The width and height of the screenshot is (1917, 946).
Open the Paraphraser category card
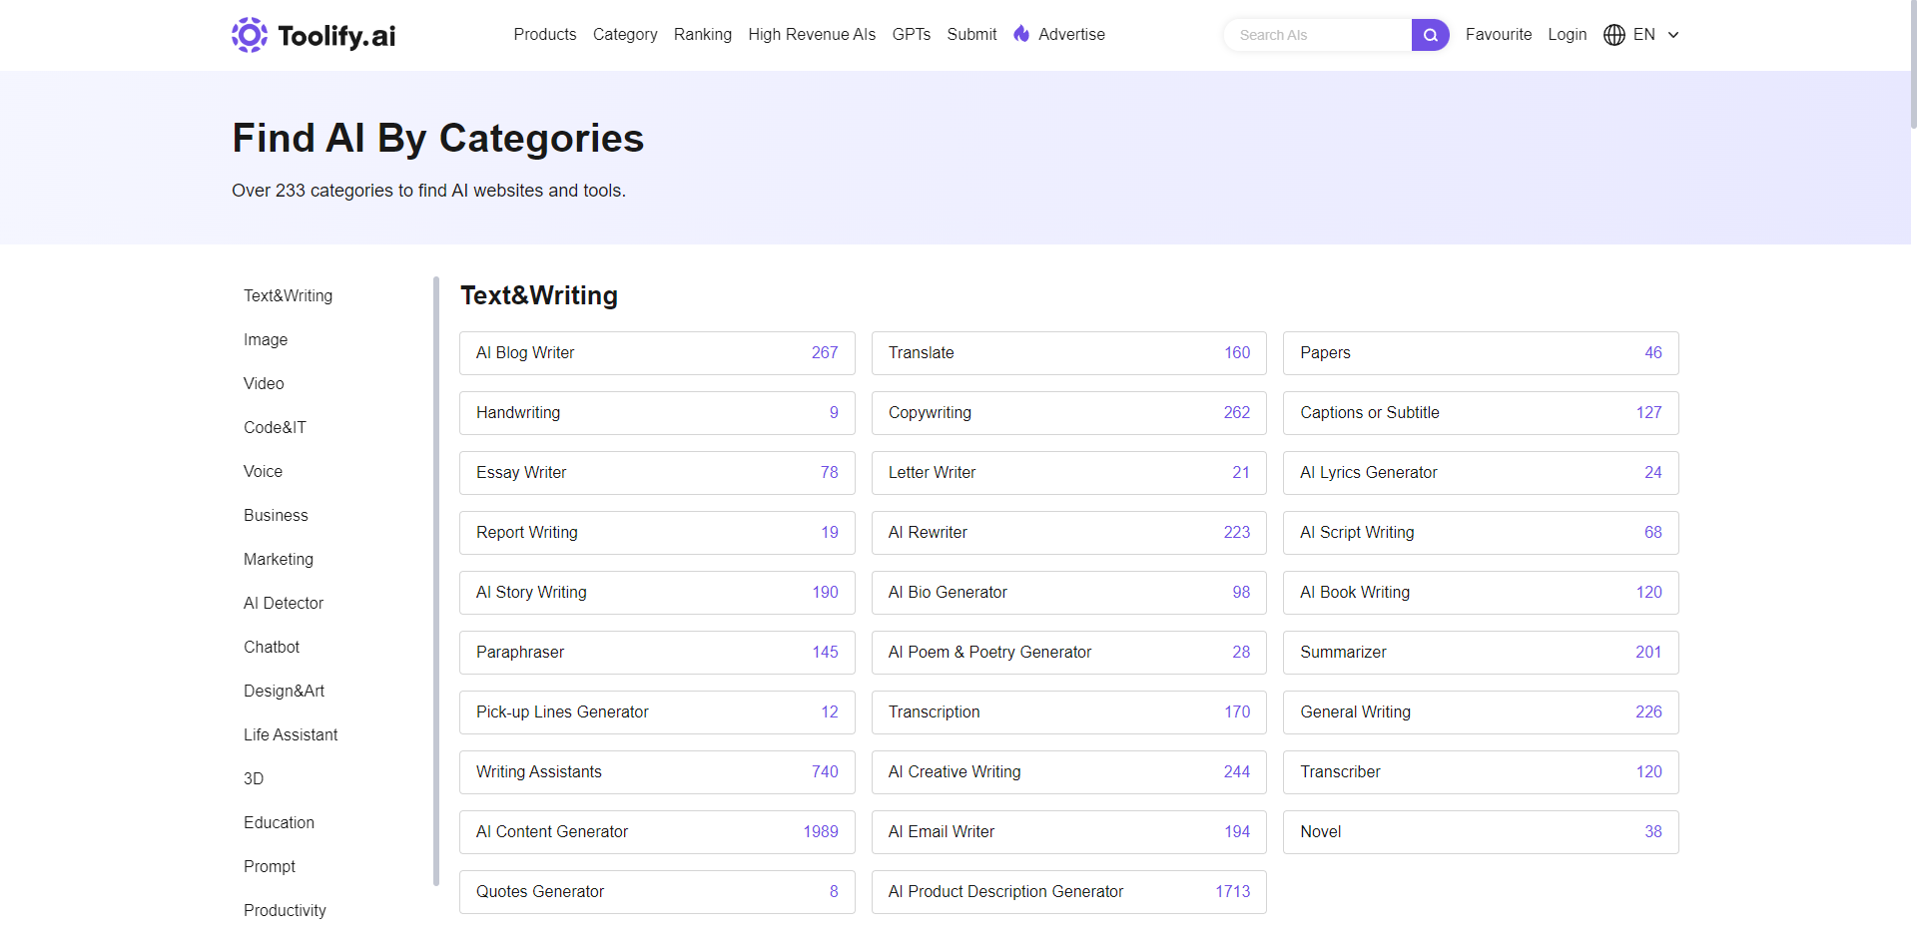point(657,653)
